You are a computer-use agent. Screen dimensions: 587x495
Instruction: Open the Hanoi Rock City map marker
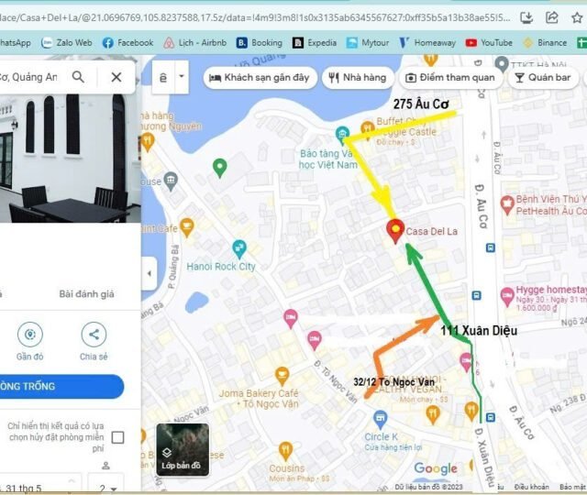point(239,247)
